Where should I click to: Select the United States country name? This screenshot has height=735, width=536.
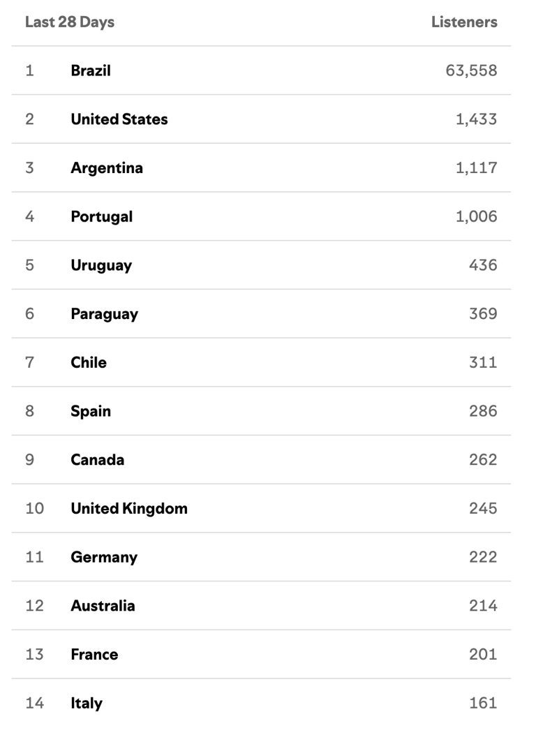coord(119,119)
